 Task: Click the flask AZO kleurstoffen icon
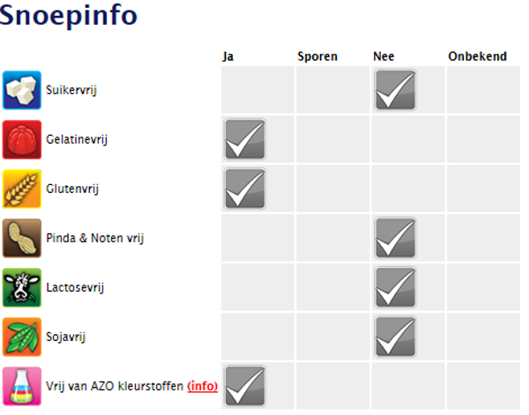pos(22,386)
